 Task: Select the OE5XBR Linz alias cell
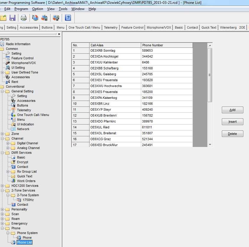point(115,104)
